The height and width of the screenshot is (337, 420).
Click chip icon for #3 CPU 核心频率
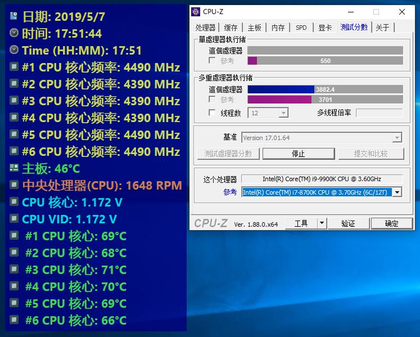point(14,100)
